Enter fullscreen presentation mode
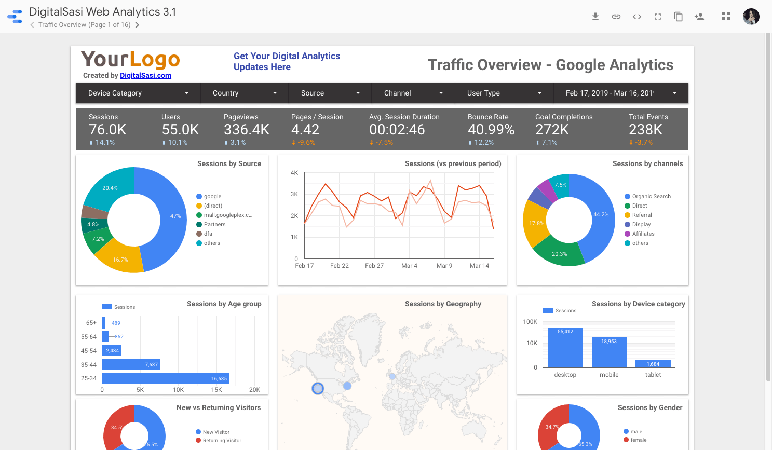Screen dimensions: 772x450 point(658,17)
